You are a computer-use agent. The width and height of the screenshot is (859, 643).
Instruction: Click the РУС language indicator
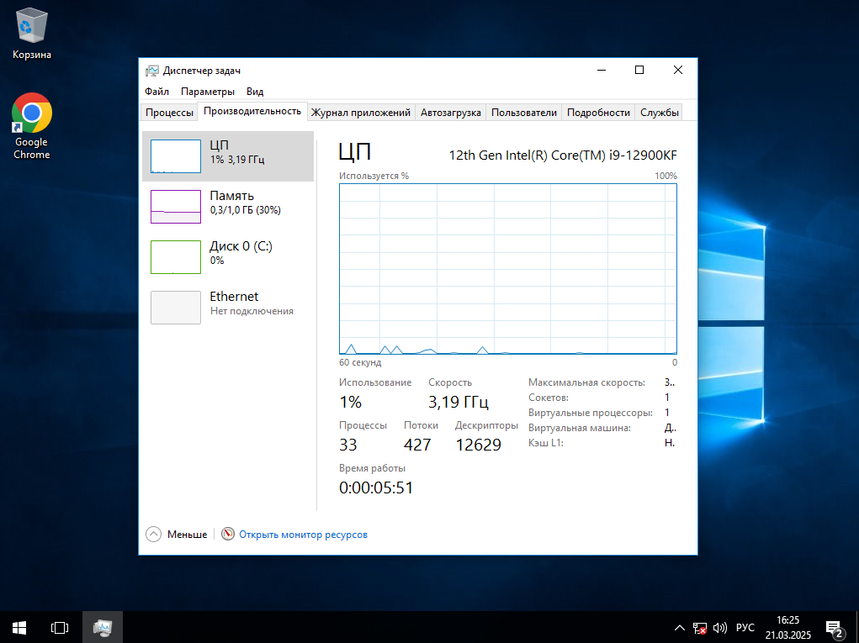point(745,628)
